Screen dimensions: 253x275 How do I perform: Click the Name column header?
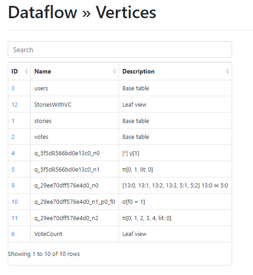click(x=74, y=71)
